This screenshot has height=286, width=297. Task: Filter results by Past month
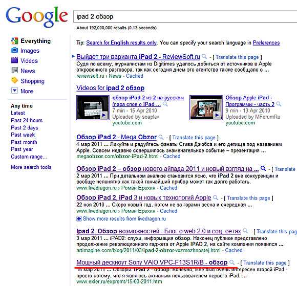[x=24, y=142]
